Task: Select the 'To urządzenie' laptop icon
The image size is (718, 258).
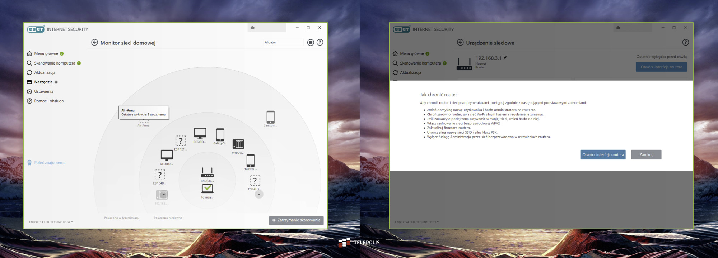Action: tap(207, 188)
